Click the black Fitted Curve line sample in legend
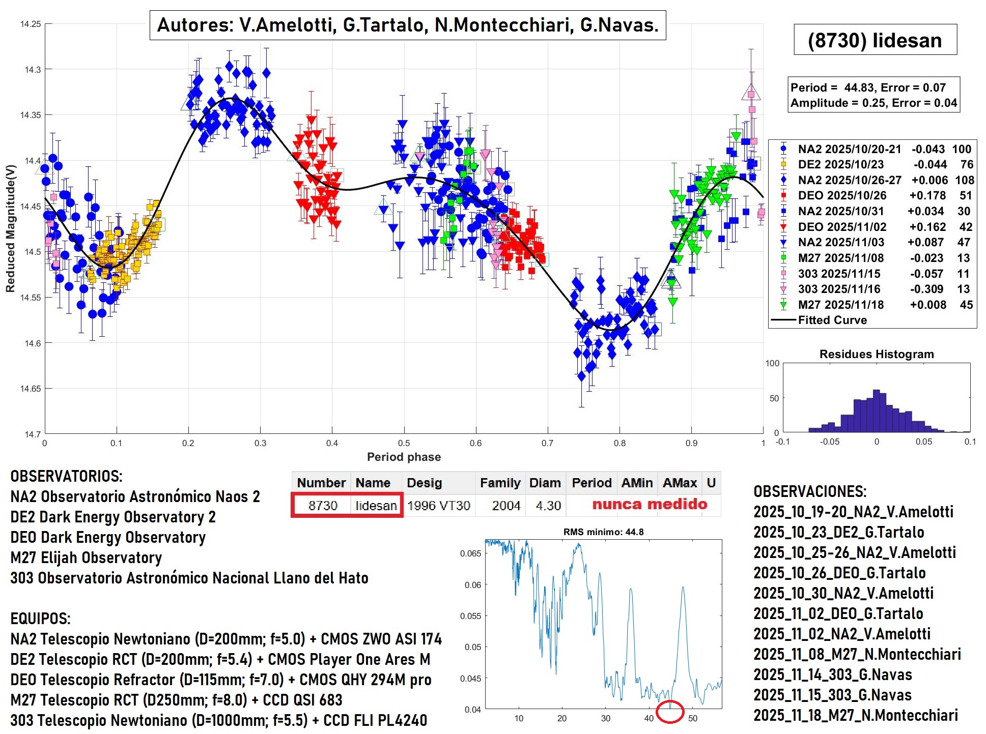Image resolution: width=986 pixels, height=734 pixels. click(783, 320)
